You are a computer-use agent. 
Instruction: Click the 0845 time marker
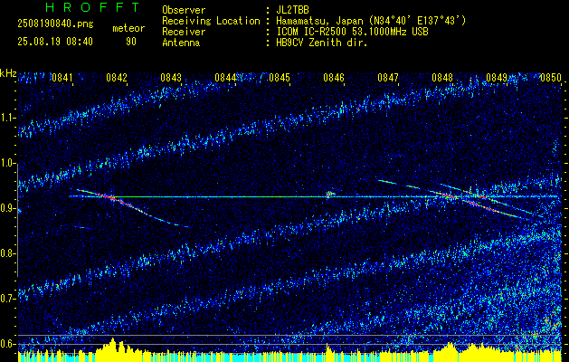coord(280,77)
